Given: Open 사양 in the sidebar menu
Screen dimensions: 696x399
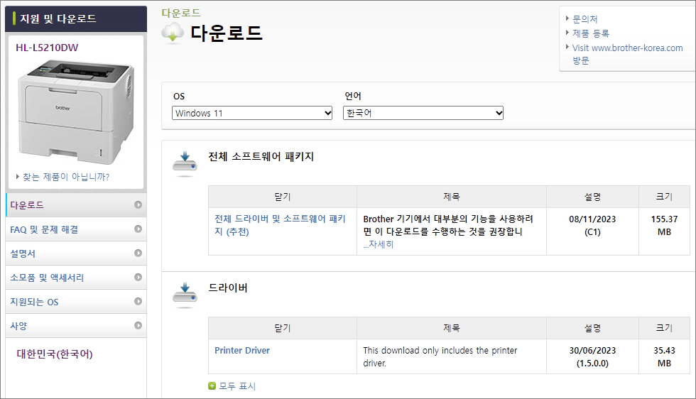Looking at the screenshot, I should pyautogui.click(x=76, y=326).
